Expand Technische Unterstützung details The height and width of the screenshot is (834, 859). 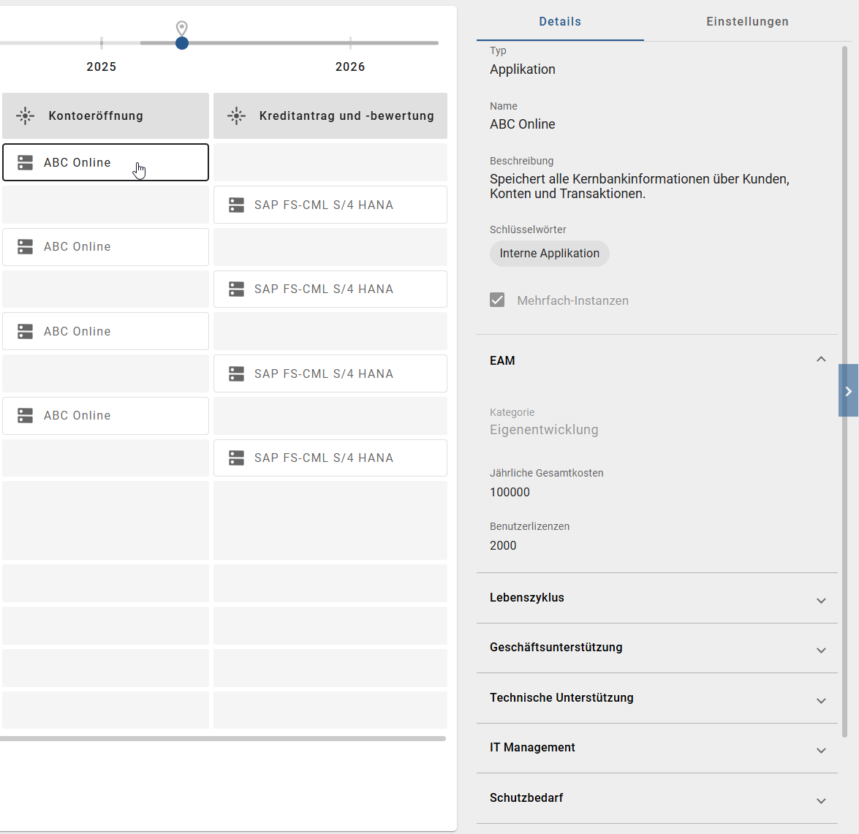click(821, 700)
